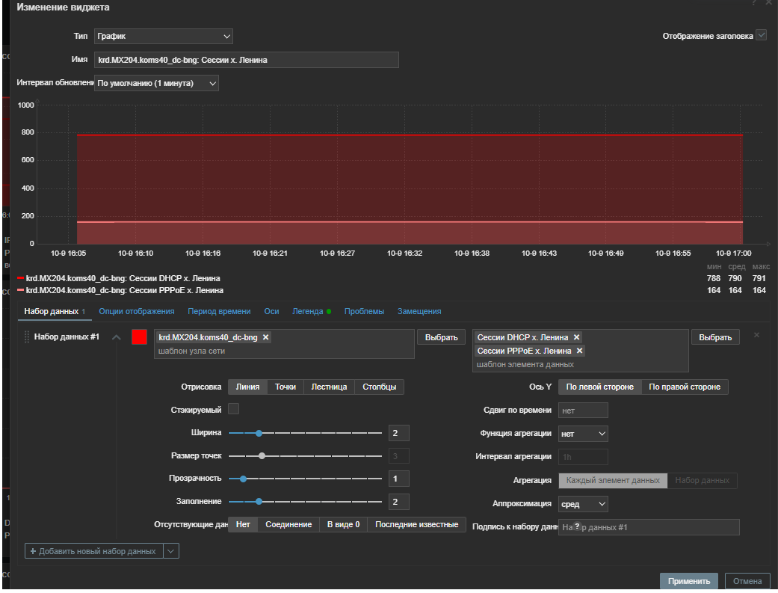The image size is (778, 593).
Task: Switch to Оси tab
Action: pos(271,311)
